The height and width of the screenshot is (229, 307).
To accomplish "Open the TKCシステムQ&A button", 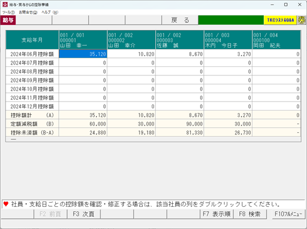I will coord(280,20).
